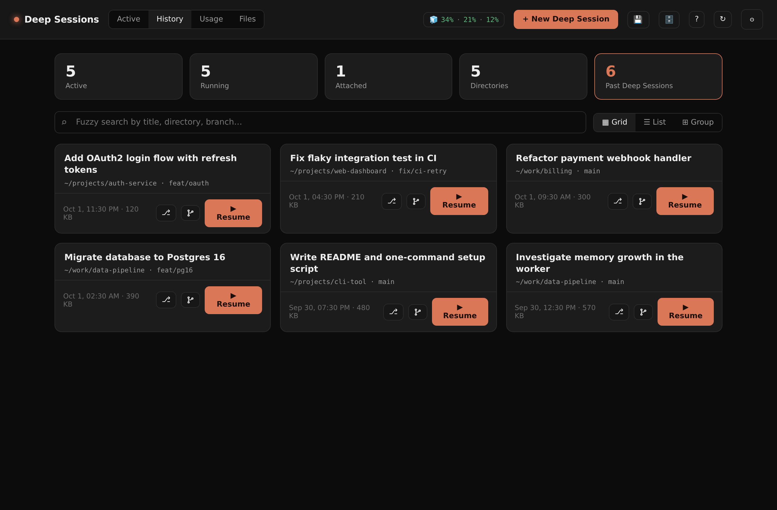
Task: Select the History tab
Action: [x=170, y=19]
